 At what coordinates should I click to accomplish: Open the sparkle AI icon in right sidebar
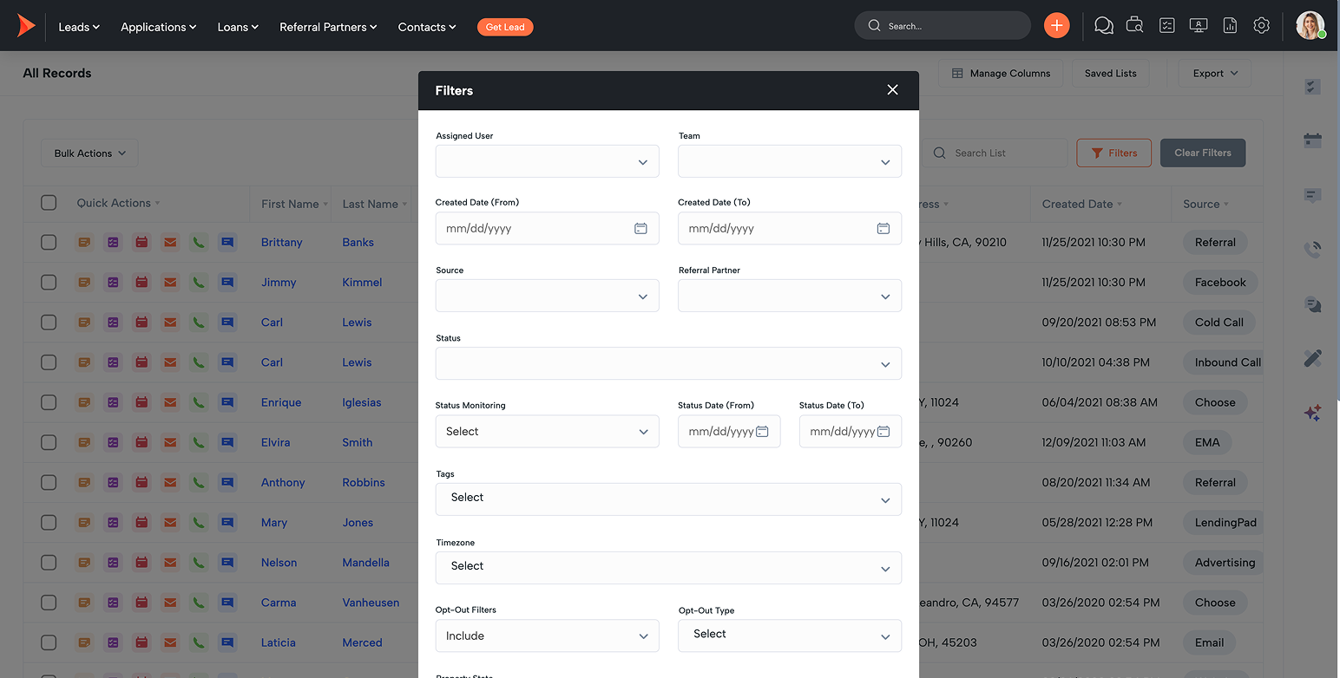(1312, 413)
